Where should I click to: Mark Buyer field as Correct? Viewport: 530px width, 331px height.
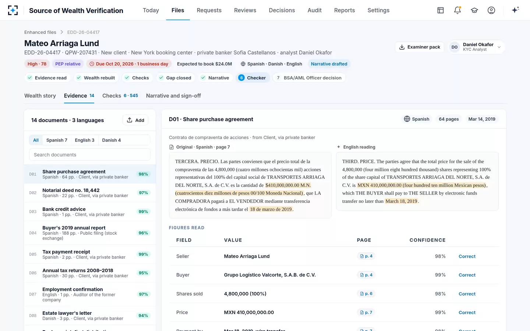pyautogui.click(x=467, y=275)
